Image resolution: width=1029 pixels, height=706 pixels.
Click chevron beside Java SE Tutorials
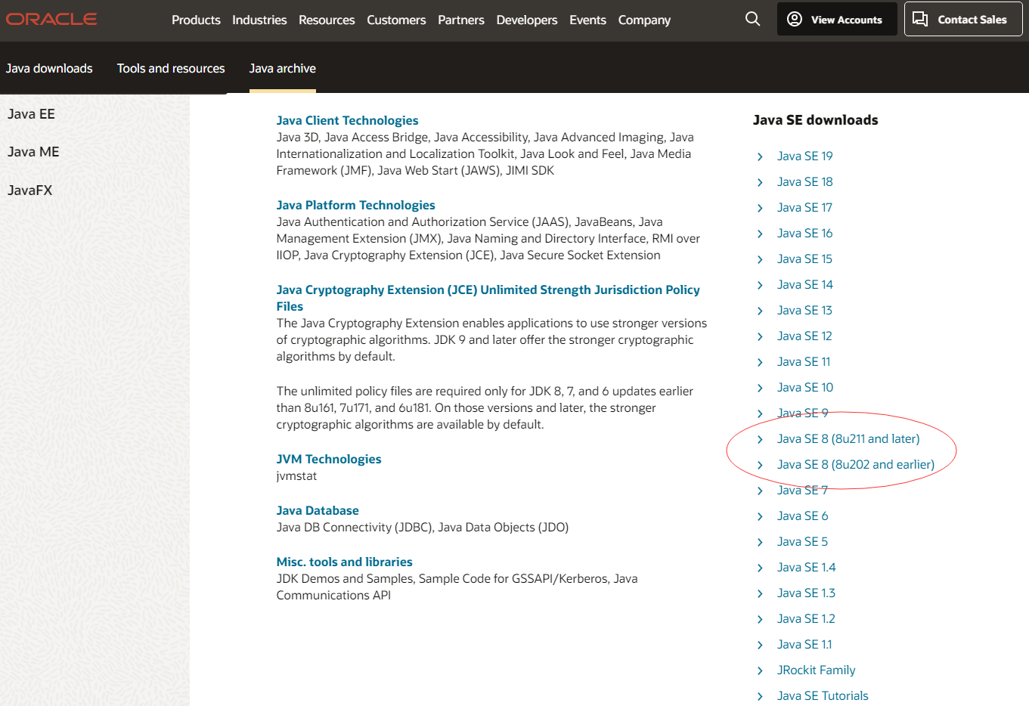click(x=760, y=696)
